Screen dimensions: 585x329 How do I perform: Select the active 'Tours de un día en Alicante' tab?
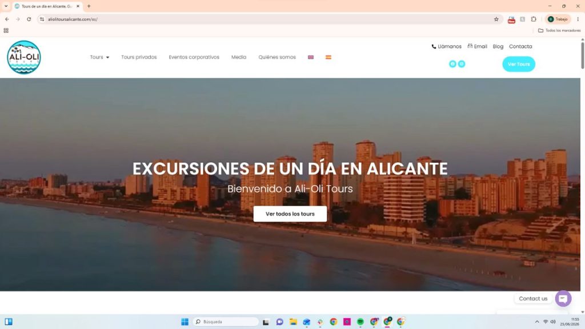tap(46, 6)
